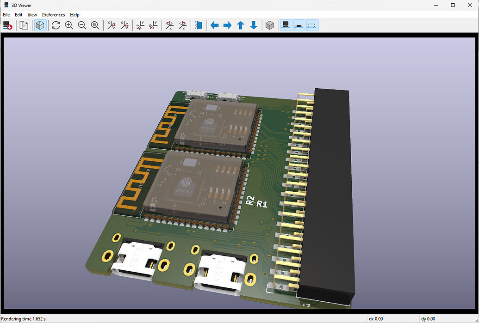Zoom out using the magnifier minus icon

coord(82,25)
